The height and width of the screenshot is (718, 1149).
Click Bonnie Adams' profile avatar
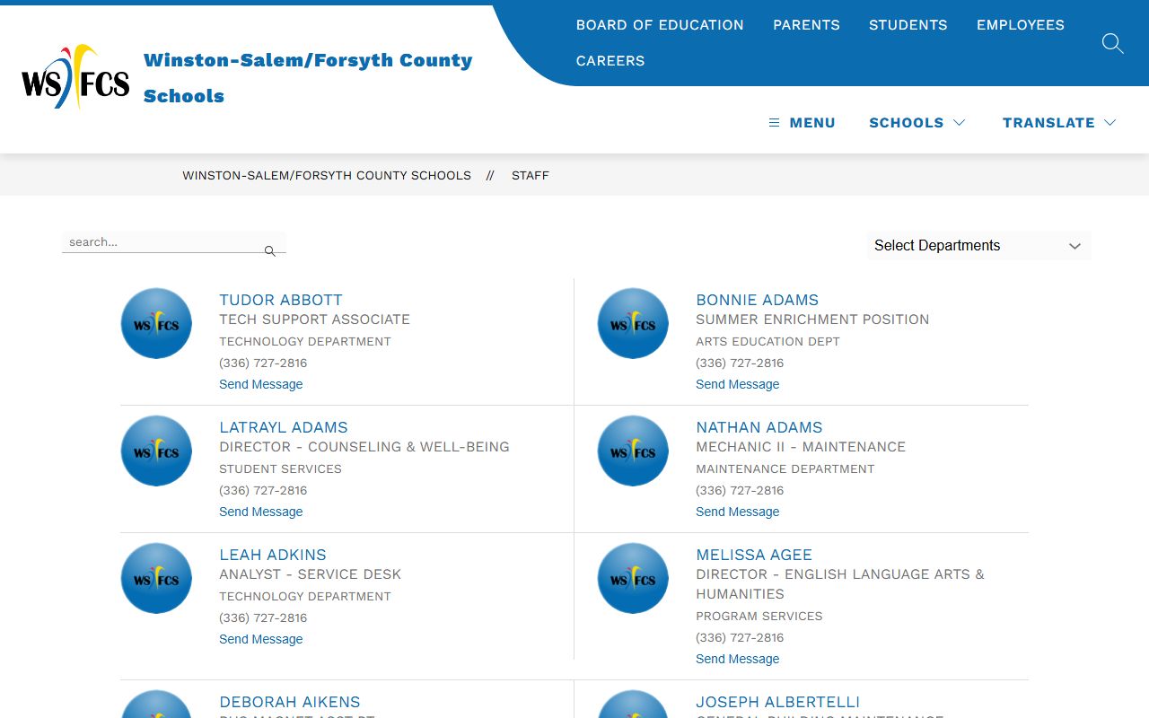[x=633, y=323]
